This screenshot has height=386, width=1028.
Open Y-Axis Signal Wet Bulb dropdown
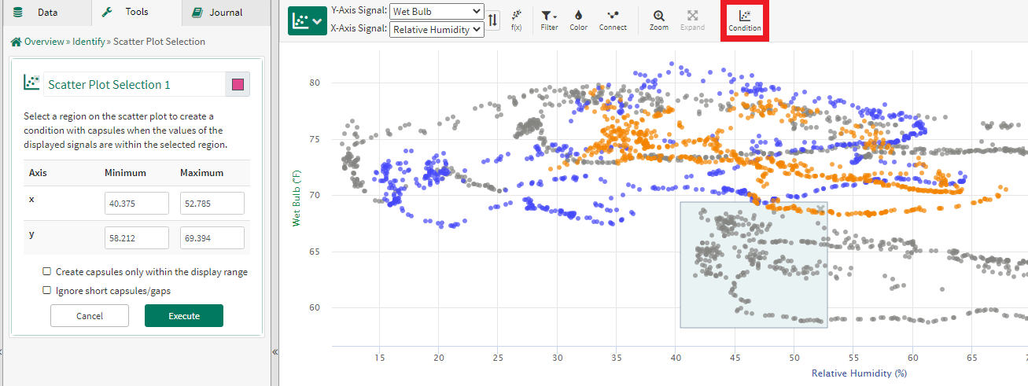(x=437, y=12)
